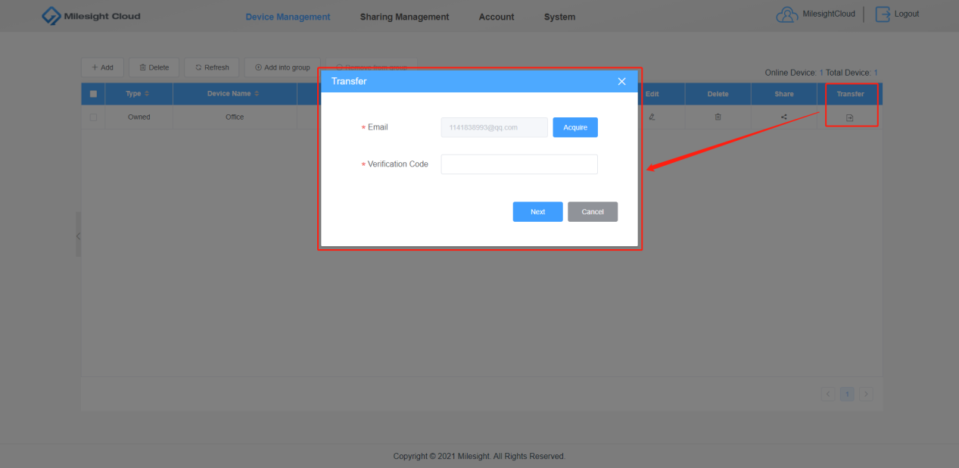959x468 pixels.
Task: Click the 'Online Device: 1' count text
Action: click(x=793, y=73)
